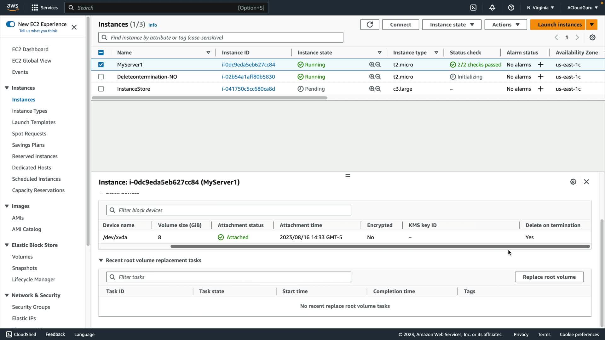605x340 pixels.
Task: Open CloudShell icon in top navigation bar
Action: 473,8
